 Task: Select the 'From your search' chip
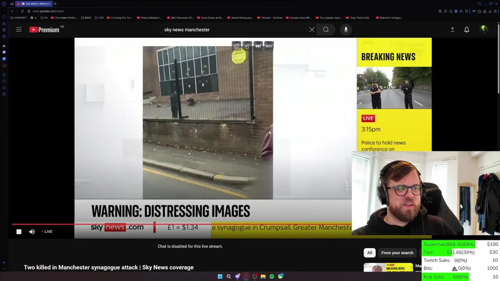coord(397,253)
